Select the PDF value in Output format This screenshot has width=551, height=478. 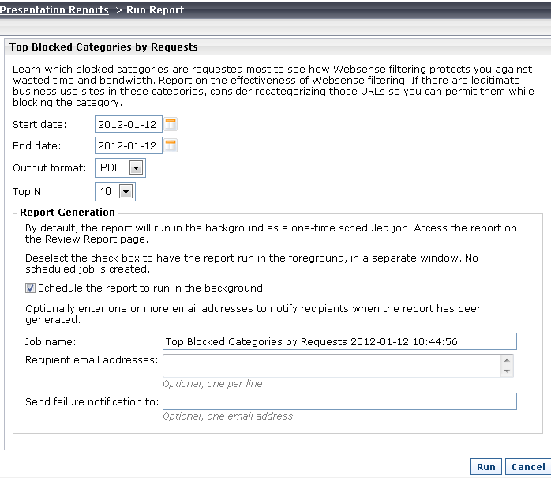[111, 167]
